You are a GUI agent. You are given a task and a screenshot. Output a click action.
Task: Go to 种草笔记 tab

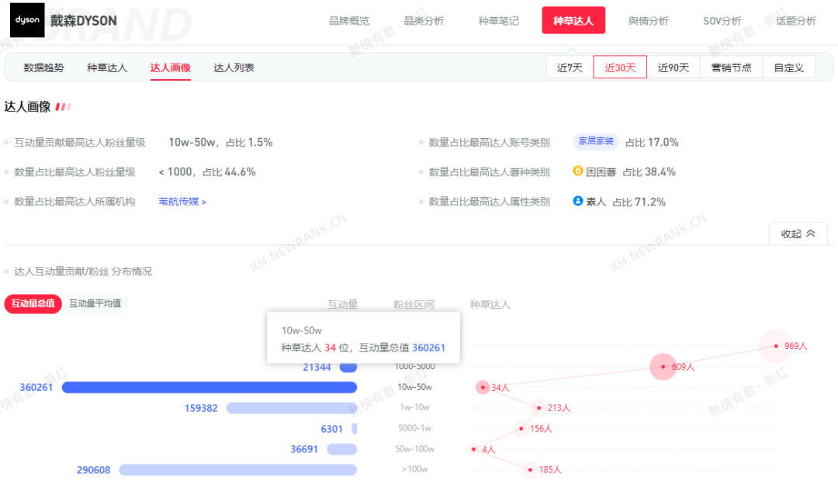[x=499, y=21]
